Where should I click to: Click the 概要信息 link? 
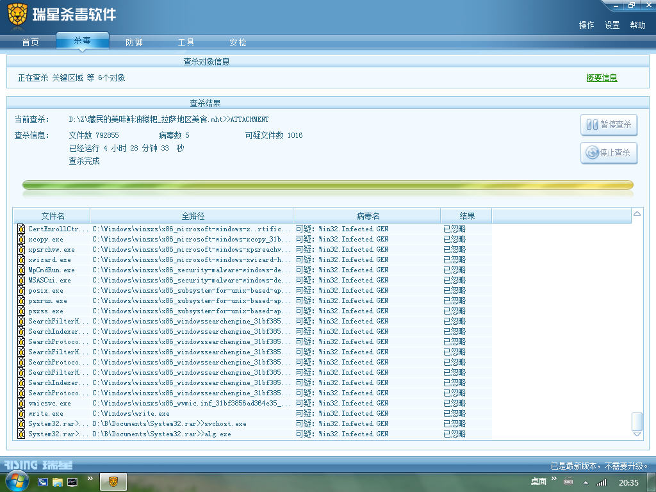pos(602,78)
